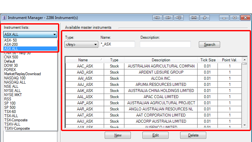Click ARDENT LEISURE GROUP description cell
The width and height of the screenshot is (252, 142).
[x=161, y=72]
